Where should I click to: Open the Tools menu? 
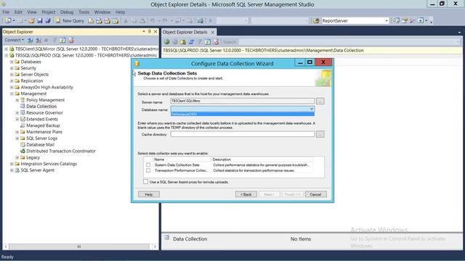click(84, 12)
